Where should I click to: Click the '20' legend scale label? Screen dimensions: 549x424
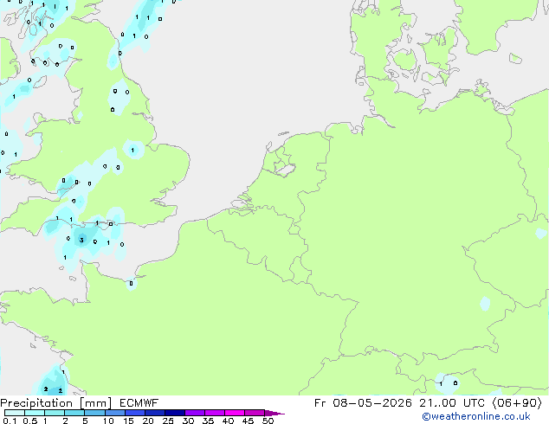tap(148, 421)
